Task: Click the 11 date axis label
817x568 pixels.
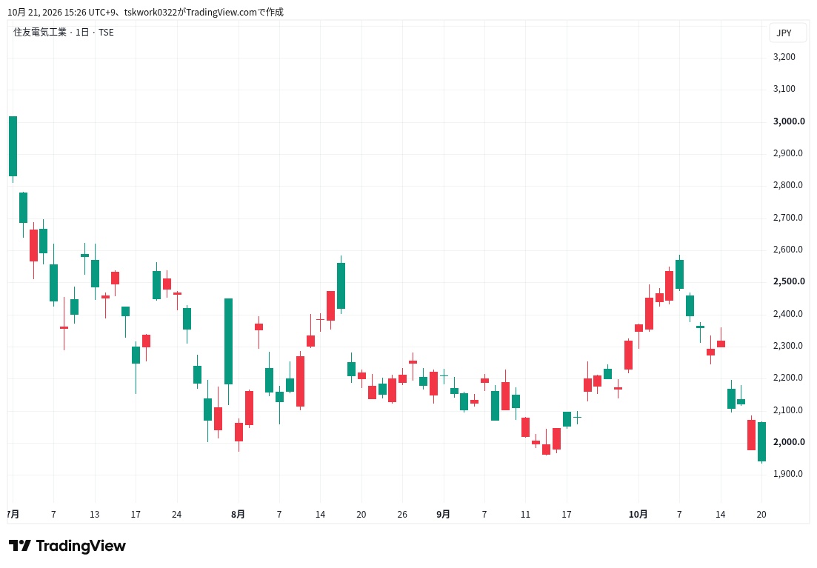Action: (525, 515)
